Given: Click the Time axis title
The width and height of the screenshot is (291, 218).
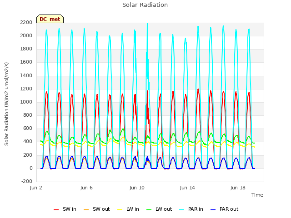Looking at the screenshot, I should pyautogui.click(x=257, y=195).
